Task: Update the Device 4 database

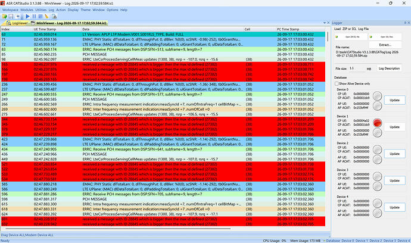Action: pos(394,207)
